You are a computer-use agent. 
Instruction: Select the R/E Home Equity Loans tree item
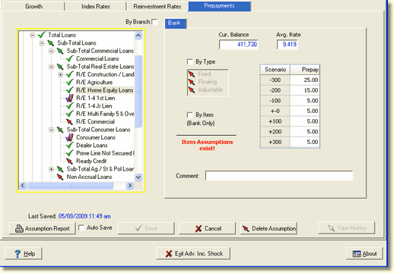(105, 90)
